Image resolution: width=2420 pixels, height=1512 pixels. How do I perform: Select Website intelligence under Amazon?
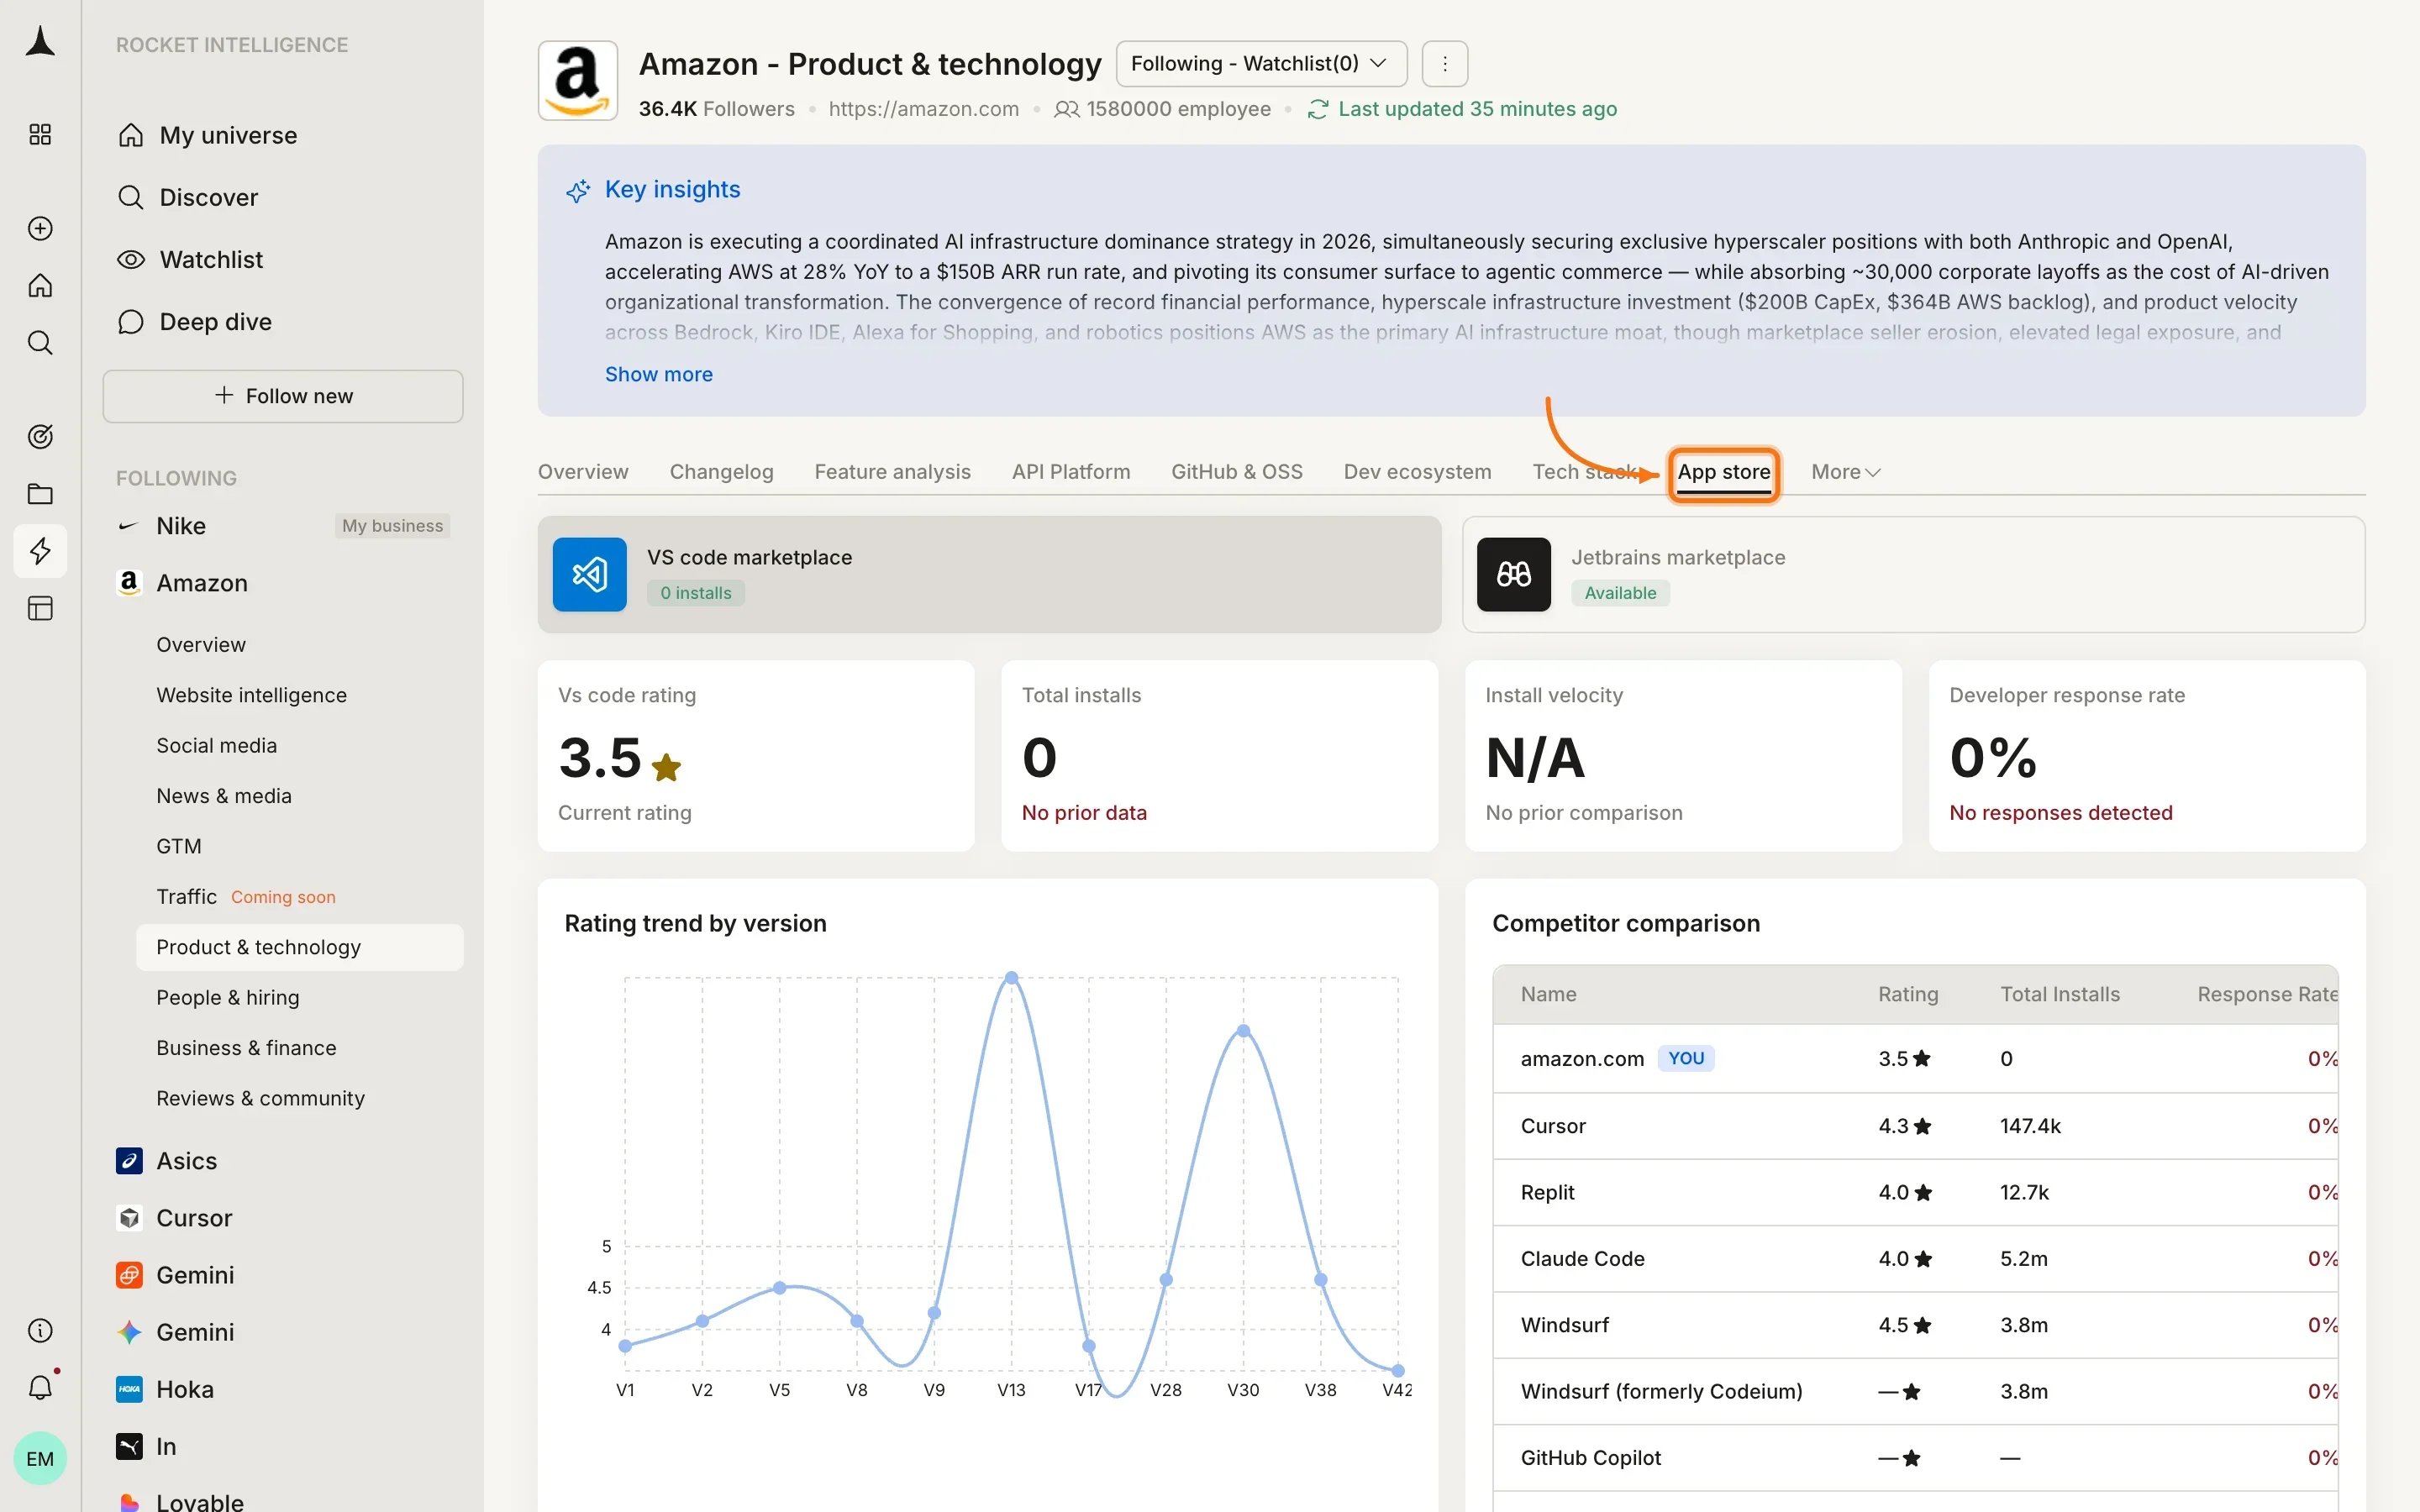251,695
